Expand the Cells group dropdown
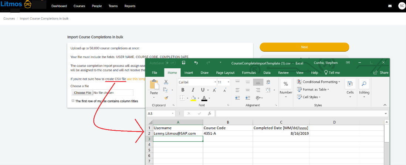 click(350, 97)
